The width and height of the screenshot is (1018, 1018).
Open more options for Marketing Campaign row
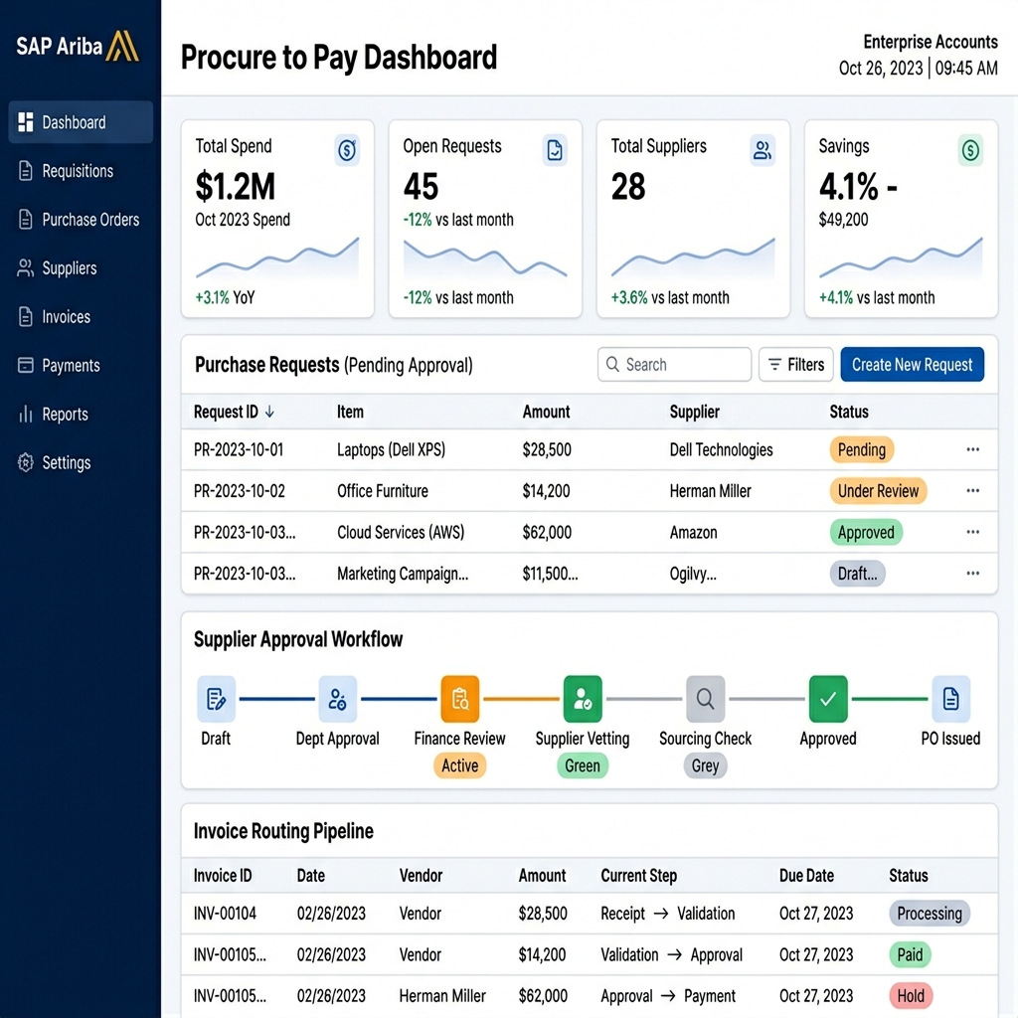click(x=972, y=574)
